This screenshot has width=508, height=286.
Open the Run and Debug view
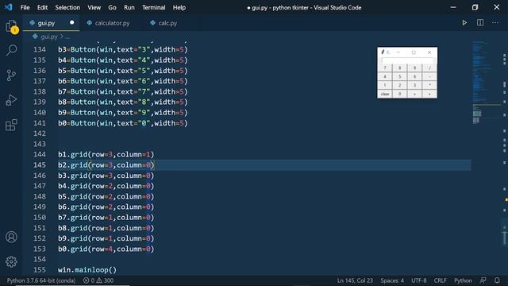coord(11,100)
